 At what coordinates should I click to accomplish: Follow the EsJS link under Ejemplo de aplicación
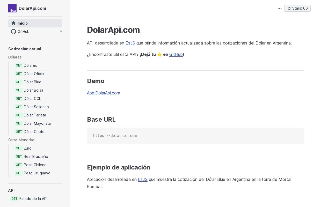point(143,179)
